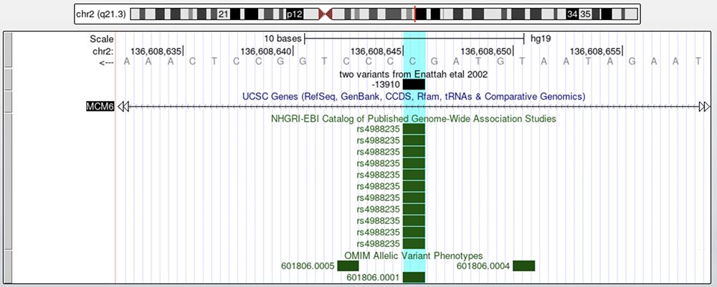Click the reverse strand arrow next to sequence
This screenshot has width=717, height=287.
[x=106, y=62]
